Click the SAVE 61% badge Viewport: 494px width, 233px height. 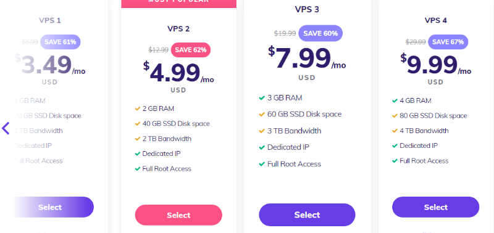point(60,42)
